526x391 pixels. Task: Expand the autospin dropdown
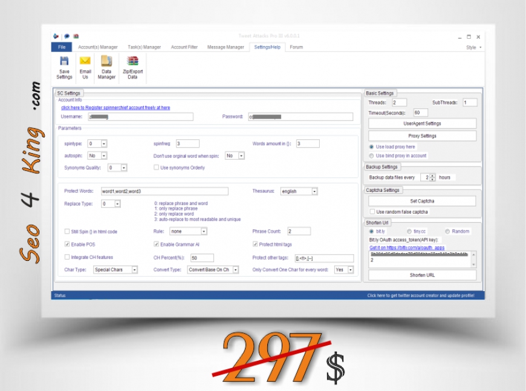(x=104, y=156)
